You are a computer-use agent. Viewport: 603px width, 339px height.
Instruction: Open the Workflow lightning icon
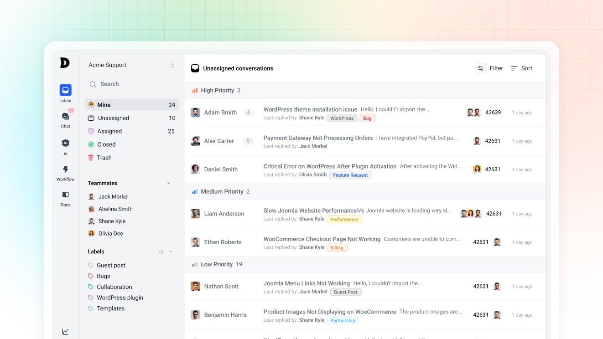[x=65, y=169]
